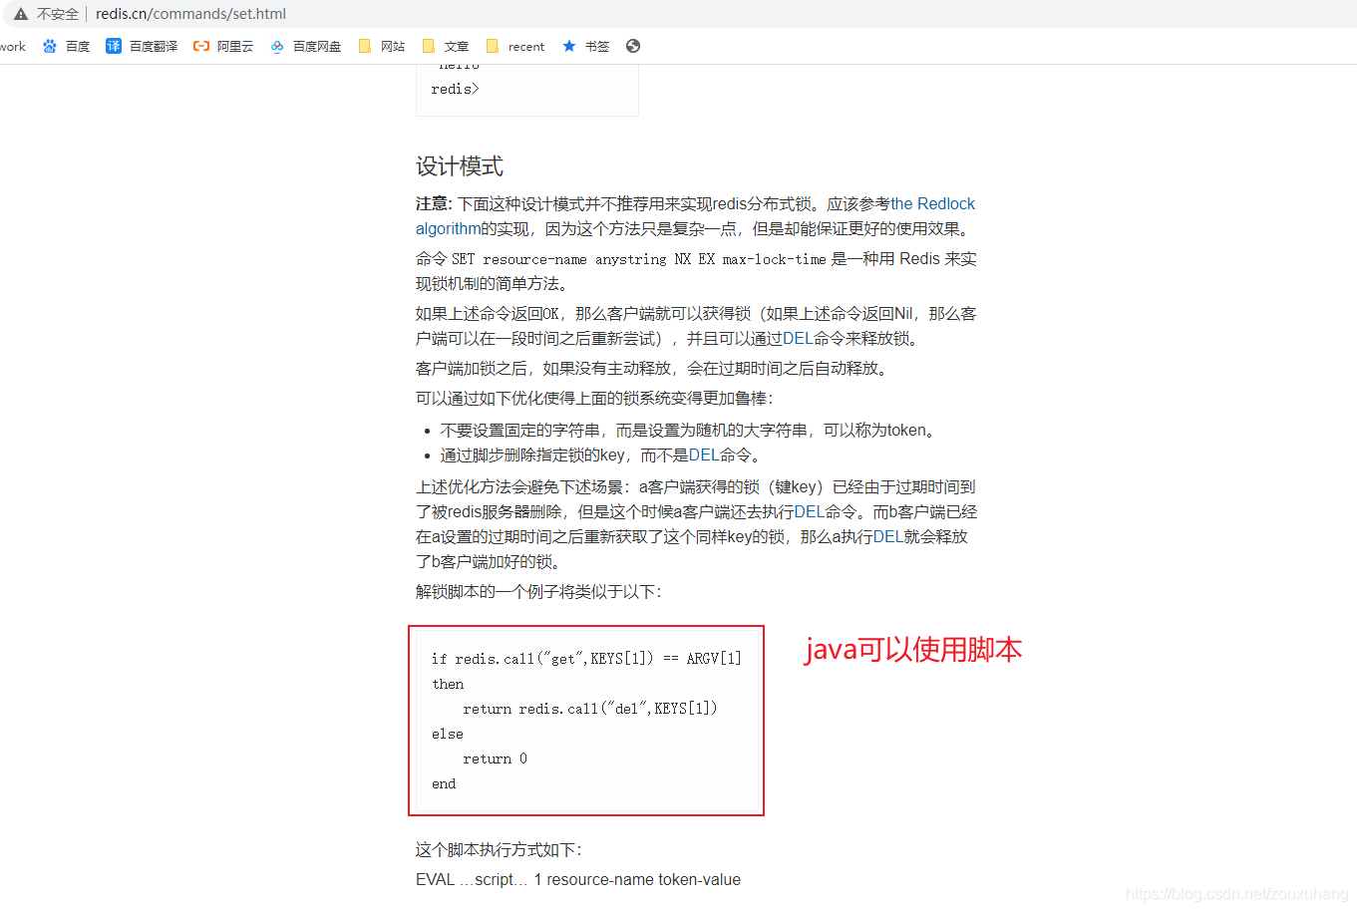This screenshot has width=1357, height=912.
Task: Click the '解锁脚本的一个例子将类似于以下:' sentence
Action: [538, 591]
